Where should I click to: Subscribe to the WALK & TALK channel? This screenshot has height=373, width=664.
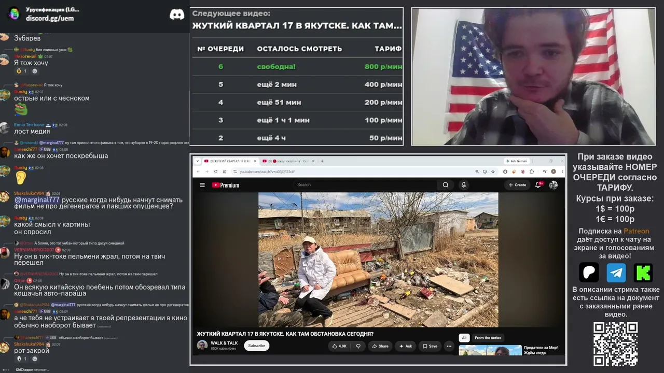coord(256,346)
